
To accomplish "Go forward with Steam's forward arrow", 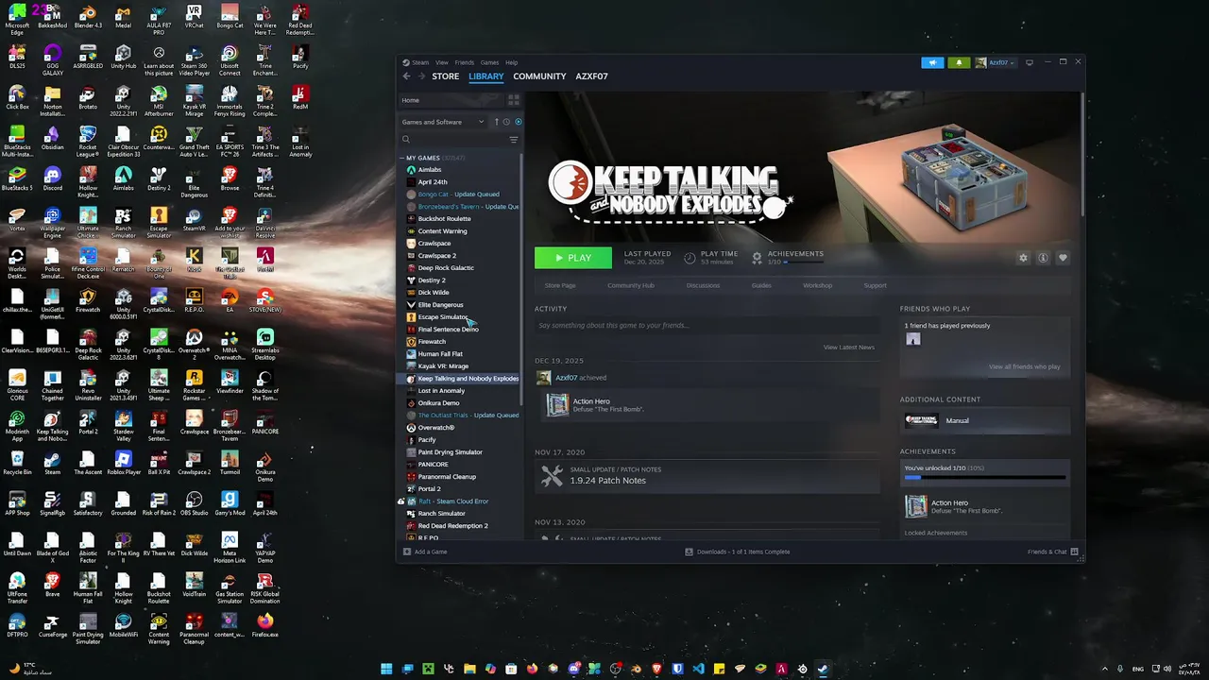I will coord(420,76).
